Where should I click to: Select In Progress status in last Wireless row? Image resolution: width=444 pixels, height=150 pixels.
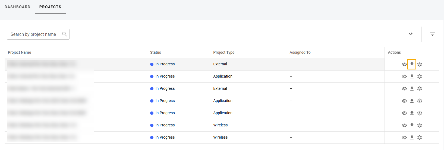click(x=162, y=138)
